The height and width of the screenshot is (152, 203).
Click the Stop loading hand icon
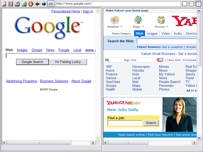pyautogui.click(x=31, y=4)
